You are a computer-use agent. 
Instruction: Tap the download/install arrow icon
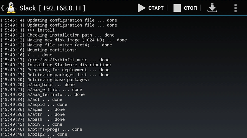[x=212, y=8]
